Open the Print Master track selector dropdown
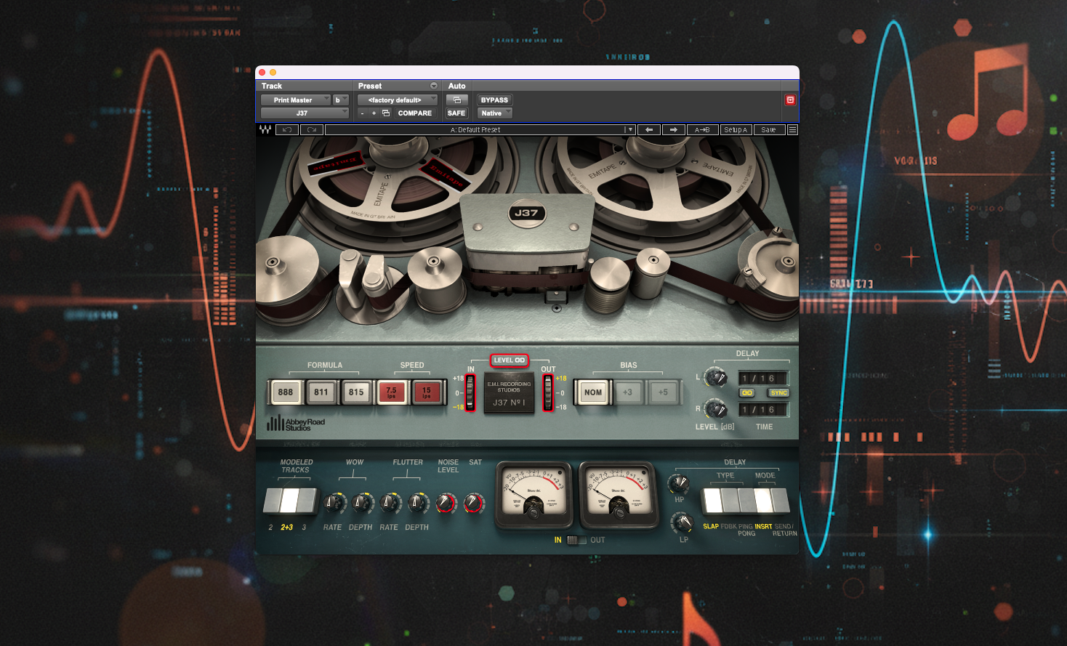Viewport: 1067px width, 646px height. pos(297,100)
